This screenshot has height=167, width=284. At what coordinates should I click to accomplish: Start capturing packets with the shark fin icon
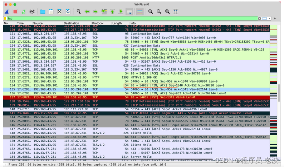(7, 12)
